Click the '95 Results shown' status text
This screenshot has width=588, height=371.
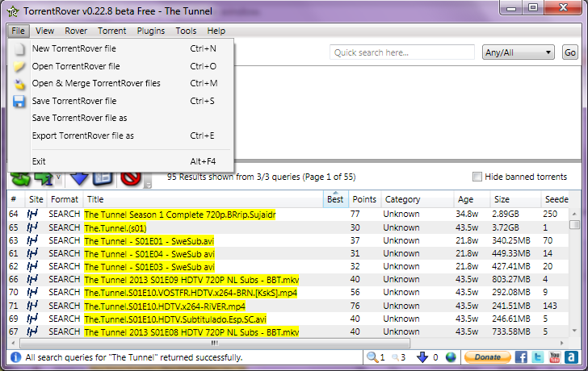point(262,177)
